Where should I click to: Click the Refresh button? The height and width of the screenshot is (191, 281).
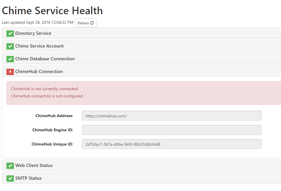pos(86,23)
